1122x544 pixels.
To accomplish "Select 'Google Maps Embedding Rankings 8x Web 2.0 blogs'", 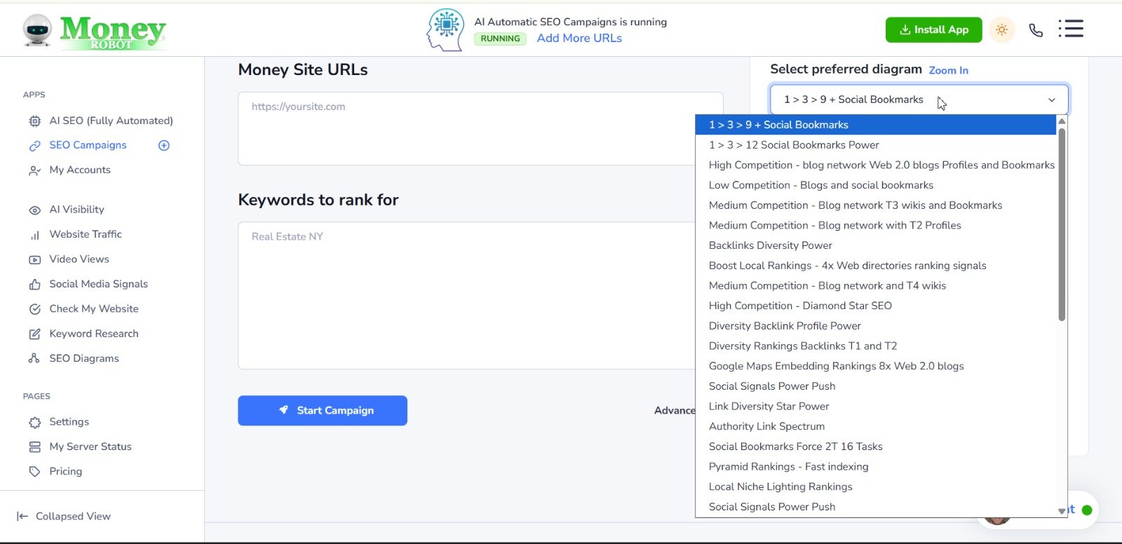I will pos(875,366).
